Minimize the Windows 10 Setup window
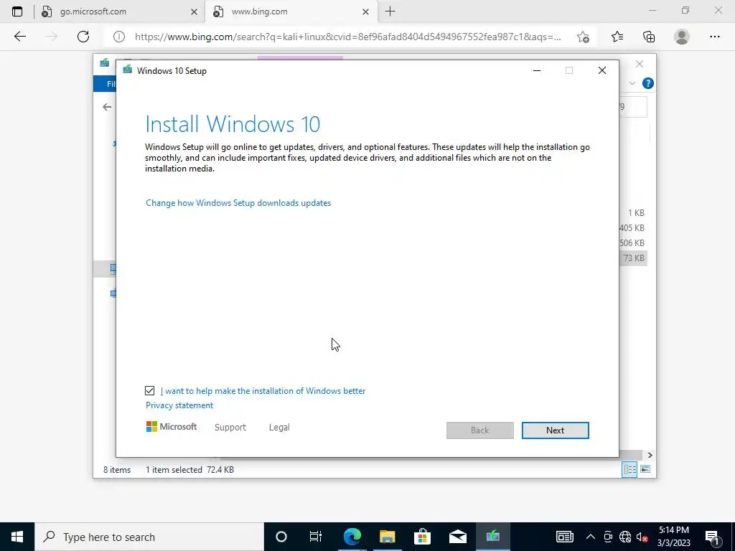The image size is (735, 551). [x=537, y=71]
